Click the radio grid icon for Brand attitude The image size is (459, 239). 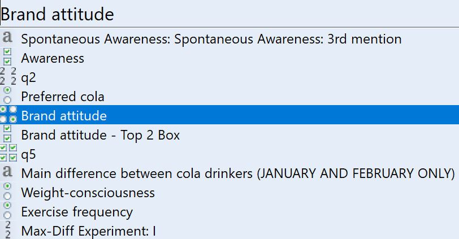[x=8, y=114]
